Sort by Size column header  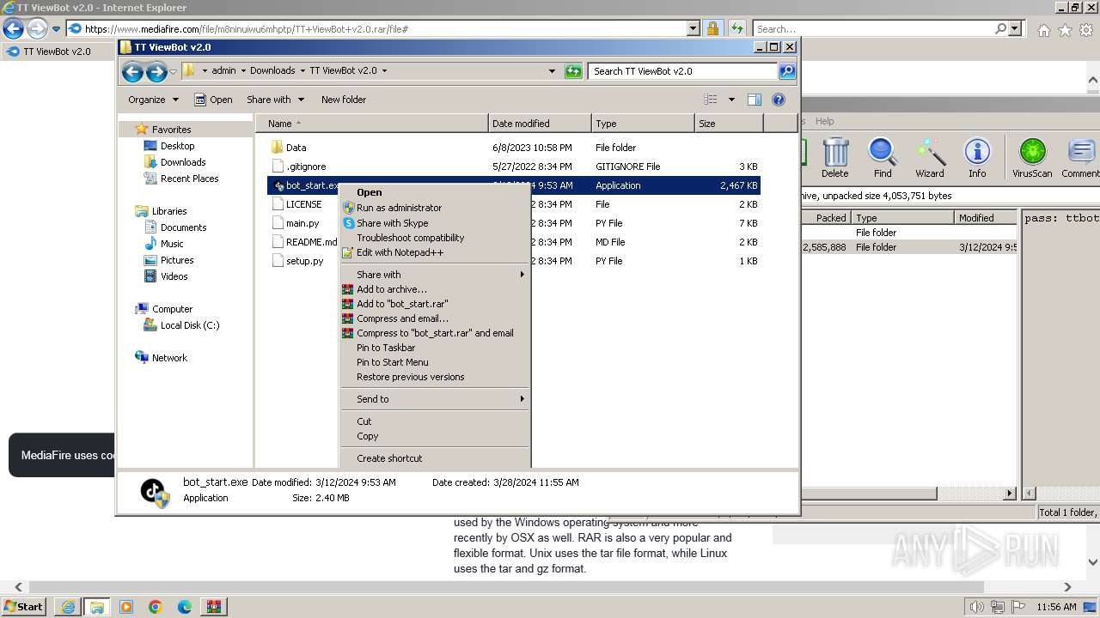click(729, 124)
